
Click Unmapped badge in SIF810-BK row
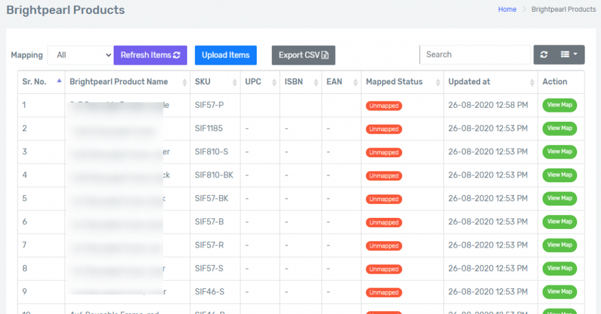[x=384, y=176]
